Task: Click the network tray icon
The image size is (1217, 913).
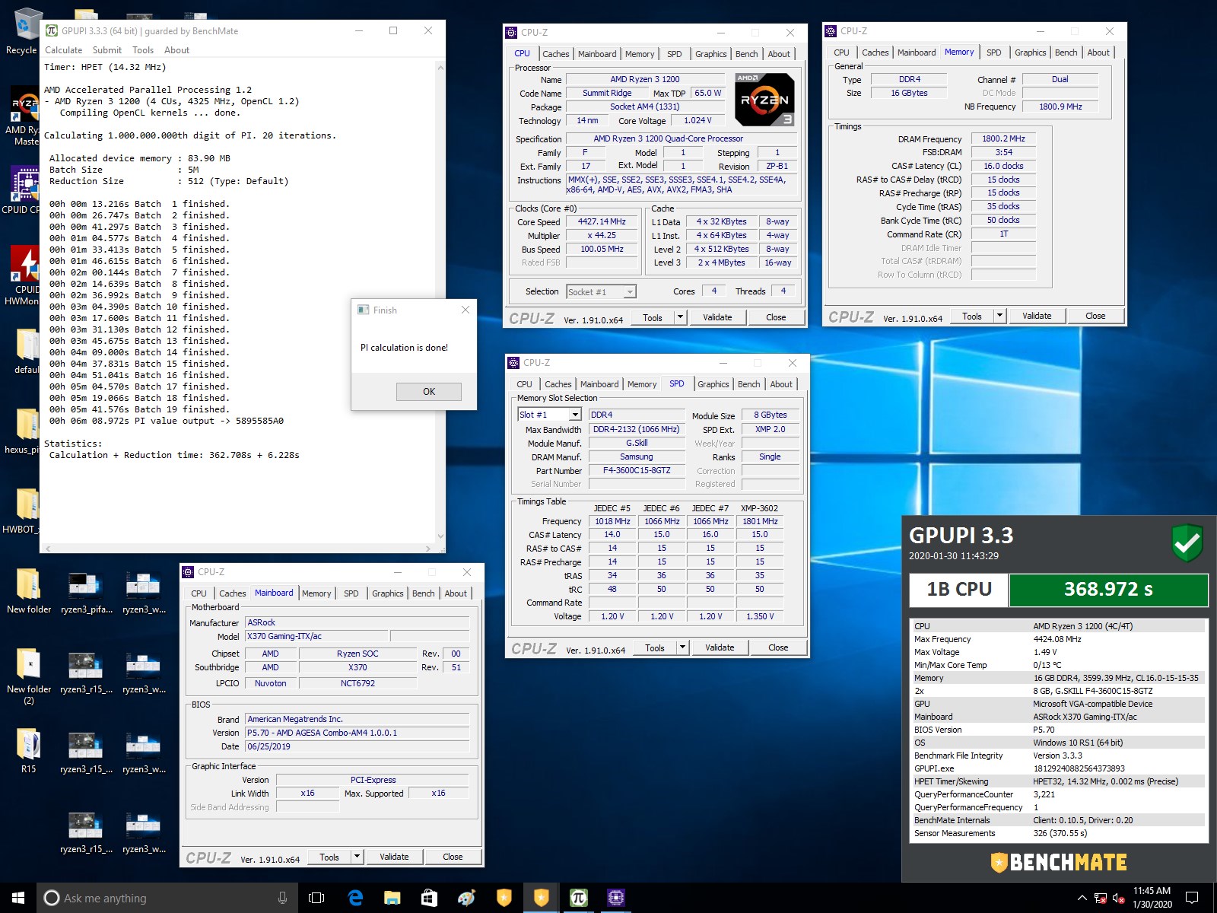Action: (x=1100, y=899)
